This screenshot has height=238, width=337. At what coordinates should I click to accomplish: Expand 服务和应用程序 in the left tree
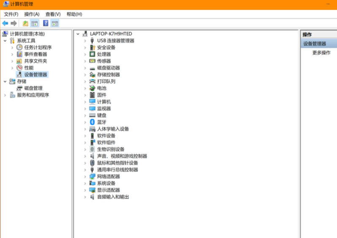pos(5,95)
